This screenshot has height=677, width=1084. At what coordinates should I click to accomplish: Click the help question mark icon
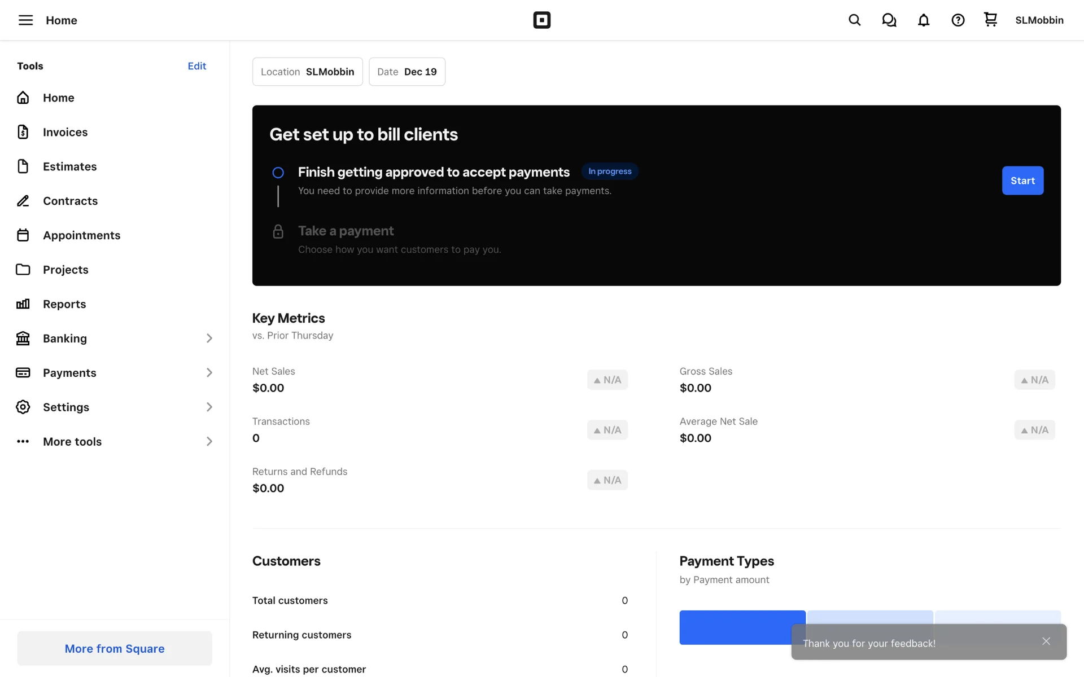click(958, 20)
